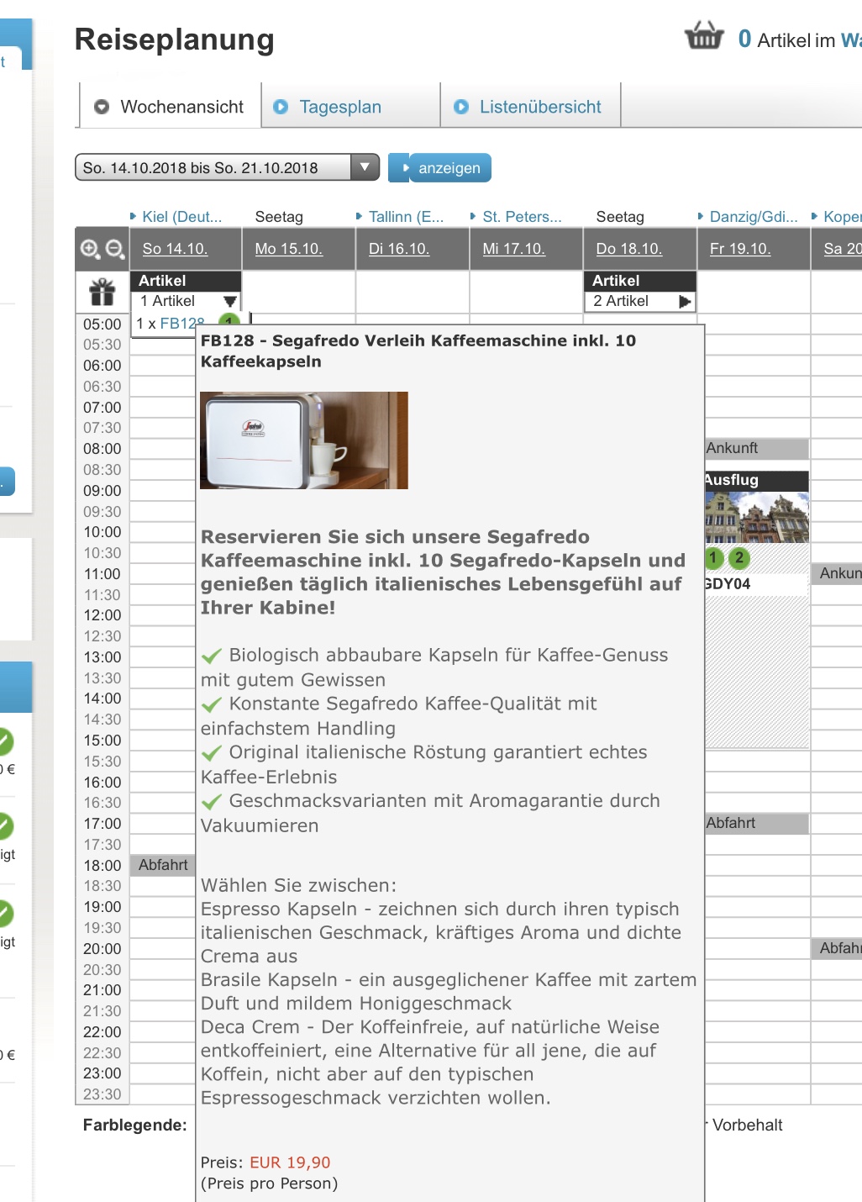Open the Fr 19.10. day header
The width and height of the screenshot is (862, 1202).
(740, 249)
